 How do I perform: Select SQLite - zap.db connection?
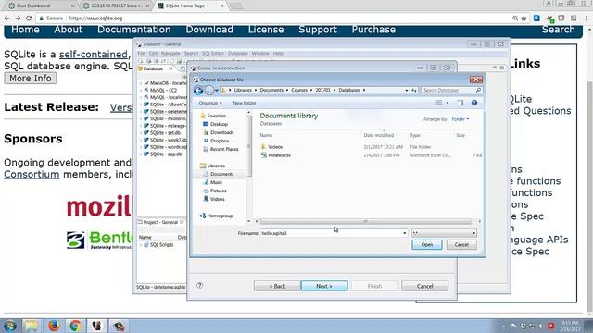point(163,154)
